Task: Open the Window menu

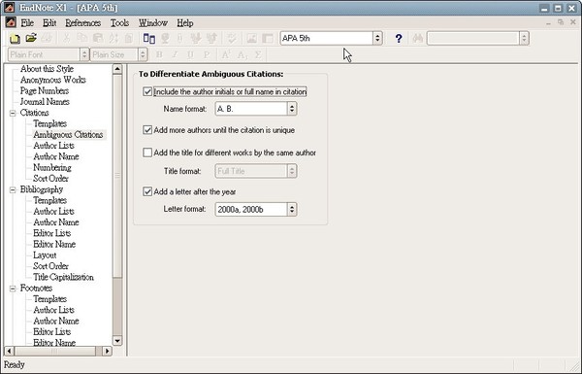Action: pos(153,22)
